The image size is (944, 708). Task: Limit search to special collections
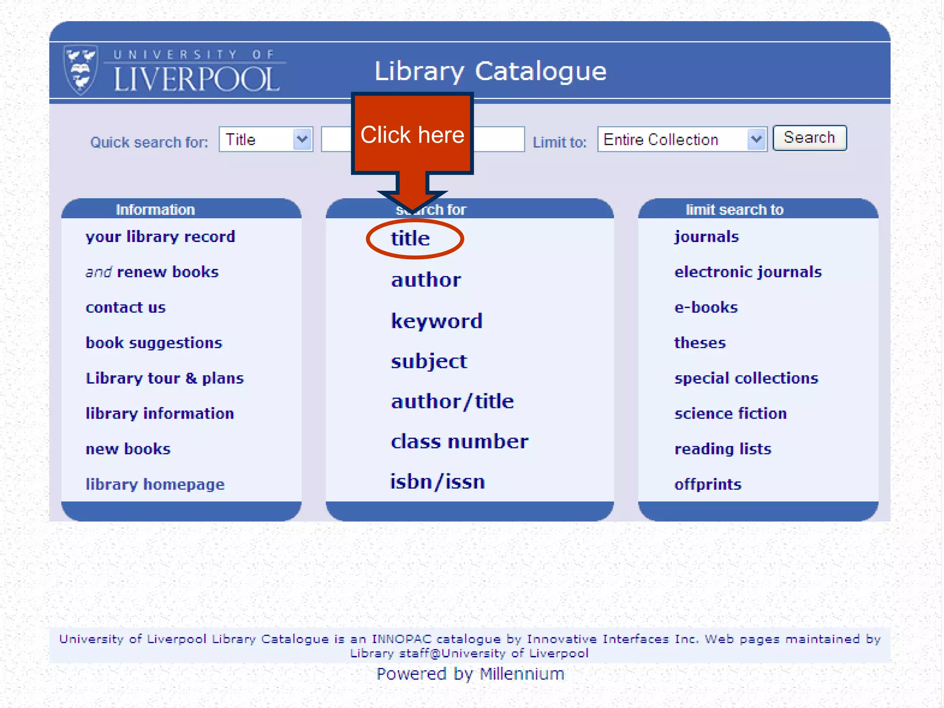(x=746, y=378)
